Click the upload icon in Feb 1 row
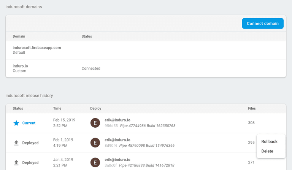 tap(16, 143)
